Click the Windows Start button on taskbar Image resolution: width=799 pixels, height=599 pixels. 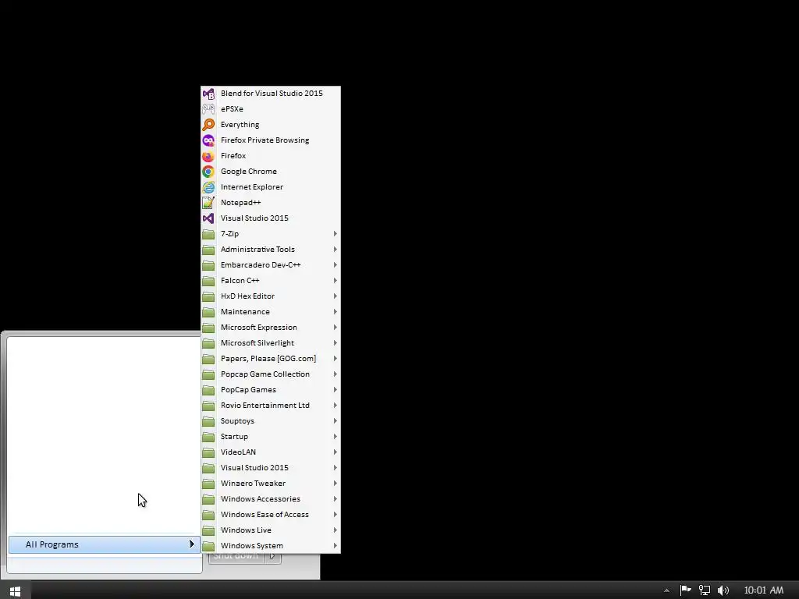[16, 591]
